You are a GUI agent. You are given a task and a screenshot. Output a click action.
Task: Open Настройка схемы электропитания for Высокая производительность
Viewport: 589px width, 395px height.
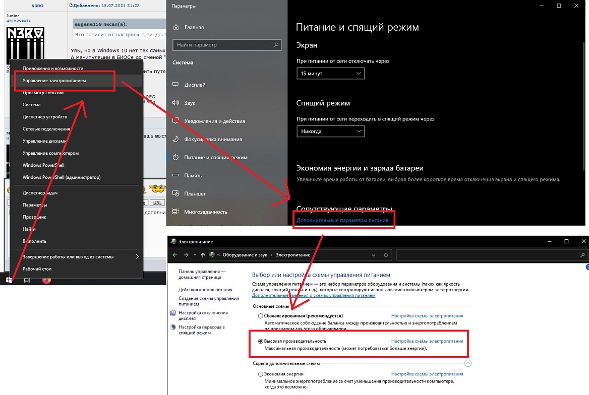427,341
